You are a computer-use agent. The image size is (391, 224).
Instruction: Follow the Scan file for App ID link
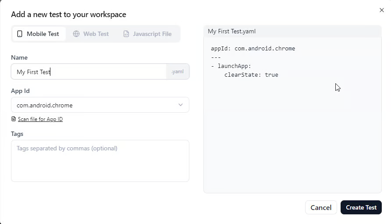click(x=40, y=119)
